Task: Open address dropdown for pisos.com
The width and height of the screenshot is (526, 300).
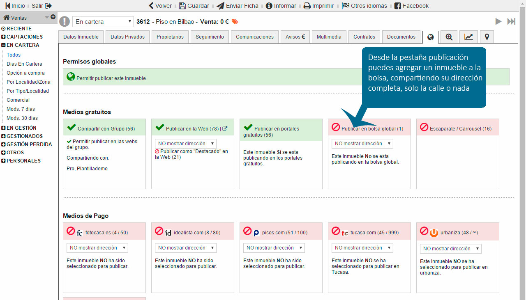Action: (274, 248)
